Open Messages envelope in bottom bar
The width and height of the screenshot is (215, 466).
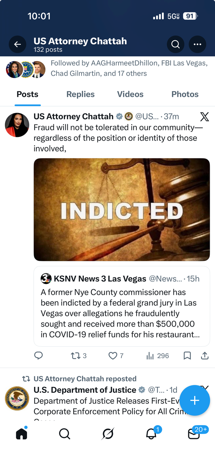(x=194, y=433)
